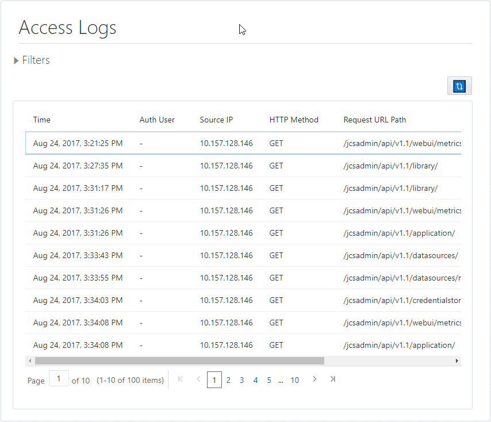Advance to the next page of logs
This screenshot has width=491, height=422.
click(314, 379)
